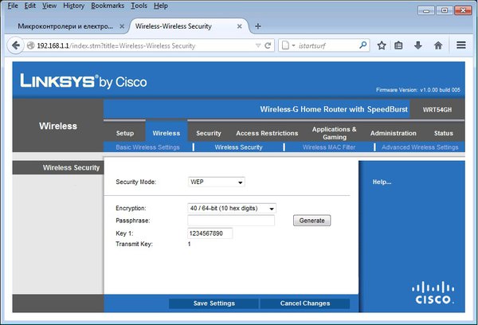Open the Security router tab
478x325 pixels.
(209, 133)
